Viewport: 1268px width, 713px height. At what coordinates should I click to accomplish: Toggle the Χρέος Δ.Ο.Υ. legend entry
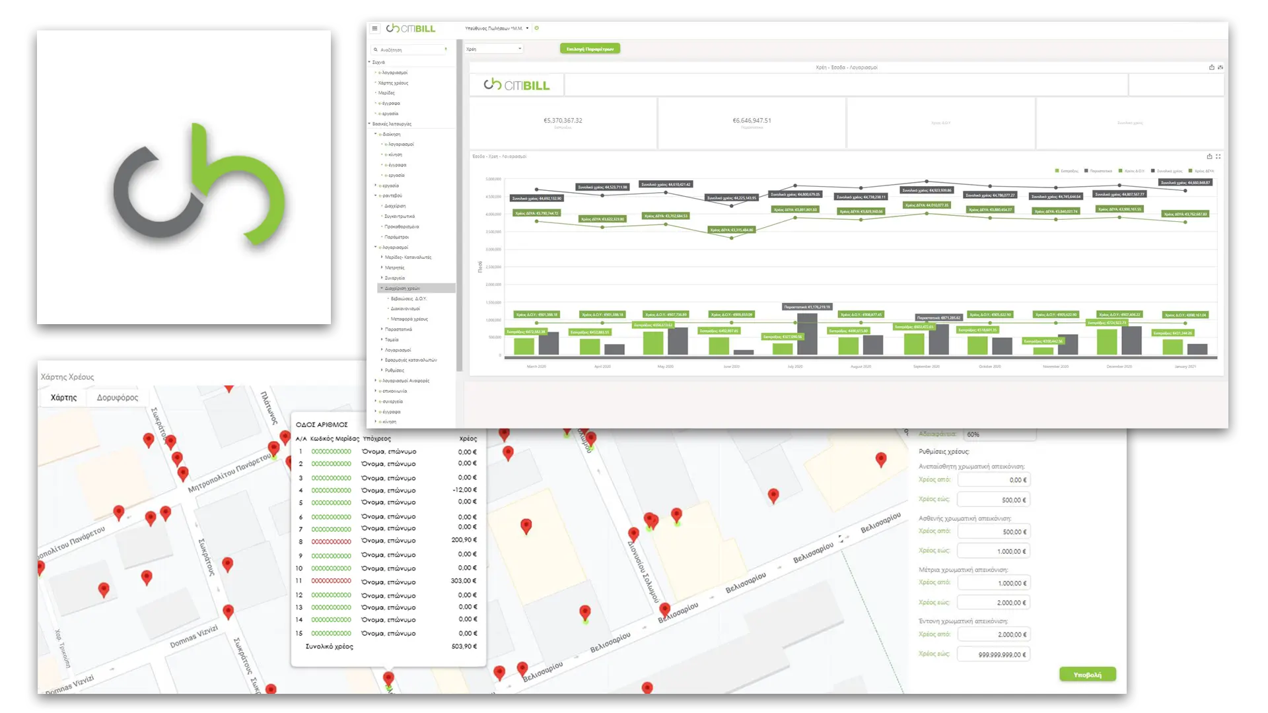[x=1131, y=171]
